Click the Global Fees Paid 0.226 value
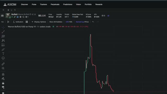This screenshot has width=167, height=94. [x=75, y=17]
